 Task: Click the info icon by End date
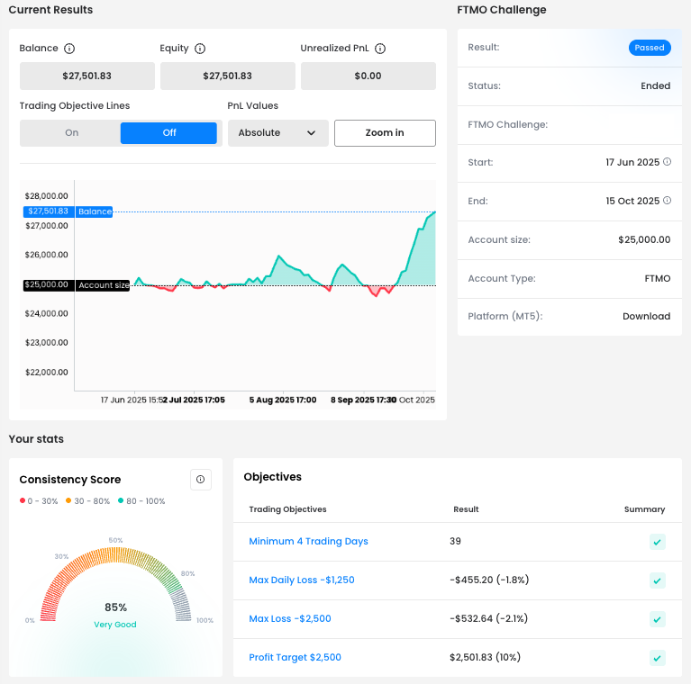668,201
